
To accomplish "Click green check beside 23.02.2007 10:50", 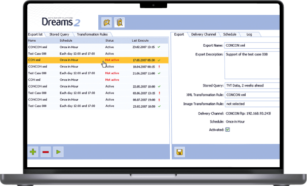I will (x=159, y=106).
